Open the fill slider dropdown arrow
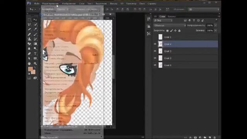Image resolution: width=247 pixels, height=139 pixels. coord(216,31)
